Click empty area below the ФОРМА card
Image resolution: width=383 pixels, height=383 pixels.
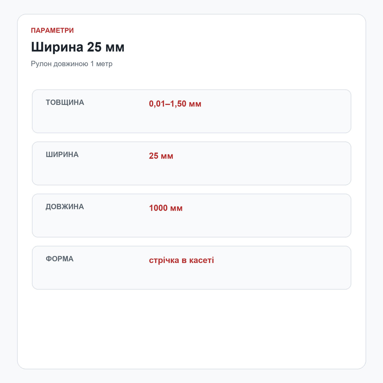tap(191, 329)
